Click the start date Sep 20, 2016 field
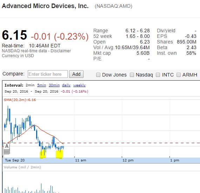Image resolution: width=200 pixels, height=193 pixels. [x=16, y=92]
